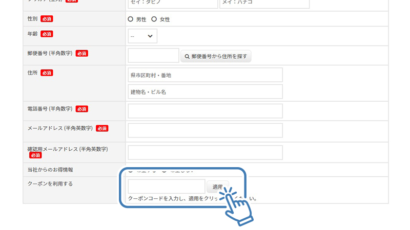This screenshot has height=230, width=410.
Task: Focus the 確認用メールアドレス confirmation field
Action: tap(205, 152)
